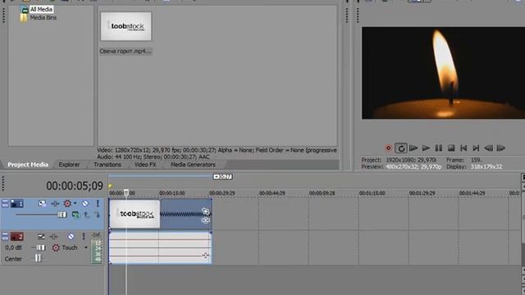Click the Record button in preview transport
The width and height of the screenshot is (525, 295).
[388, 147]
